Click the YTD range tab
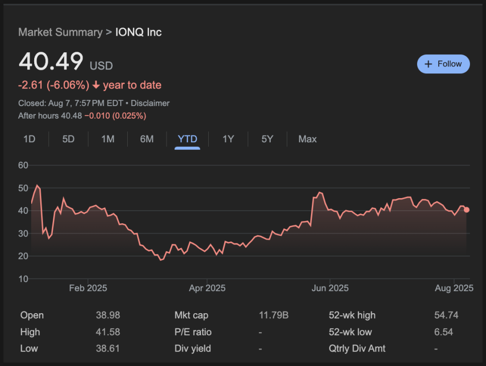Viewport: 486px width, 366px height. pos(187,139)
